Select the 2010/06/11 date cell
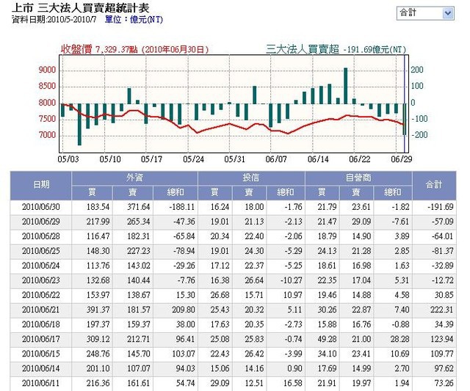This screenshot has height=391, width=470. point(41,383)
